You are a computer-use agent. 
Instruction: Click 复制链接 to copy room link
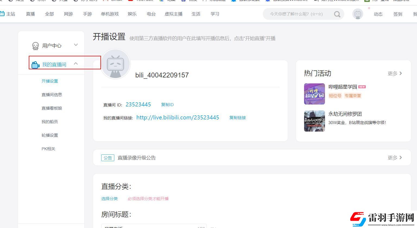[x=238, y=118]
